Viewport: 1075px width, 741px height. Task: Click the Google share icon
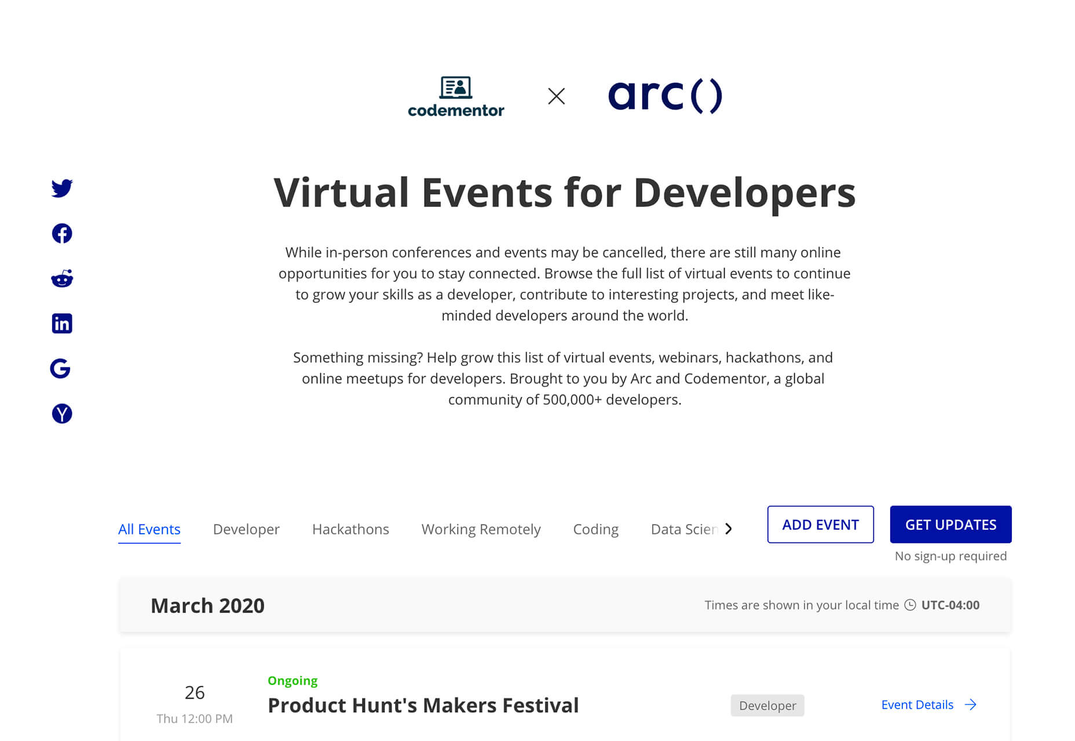coord(60,369)
